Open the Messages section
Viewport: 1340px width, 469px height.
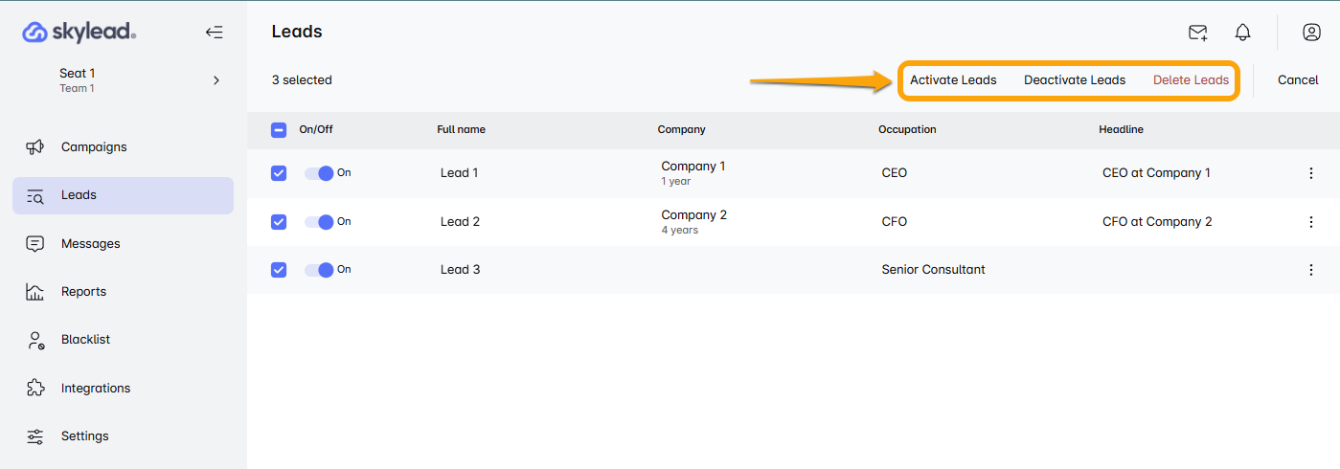[90, 244]
